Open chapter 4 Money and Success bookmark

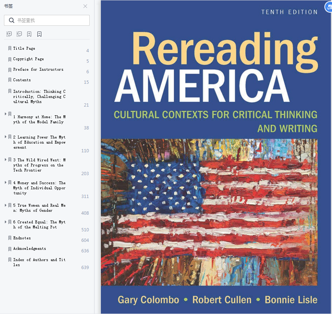coord(40,188)
